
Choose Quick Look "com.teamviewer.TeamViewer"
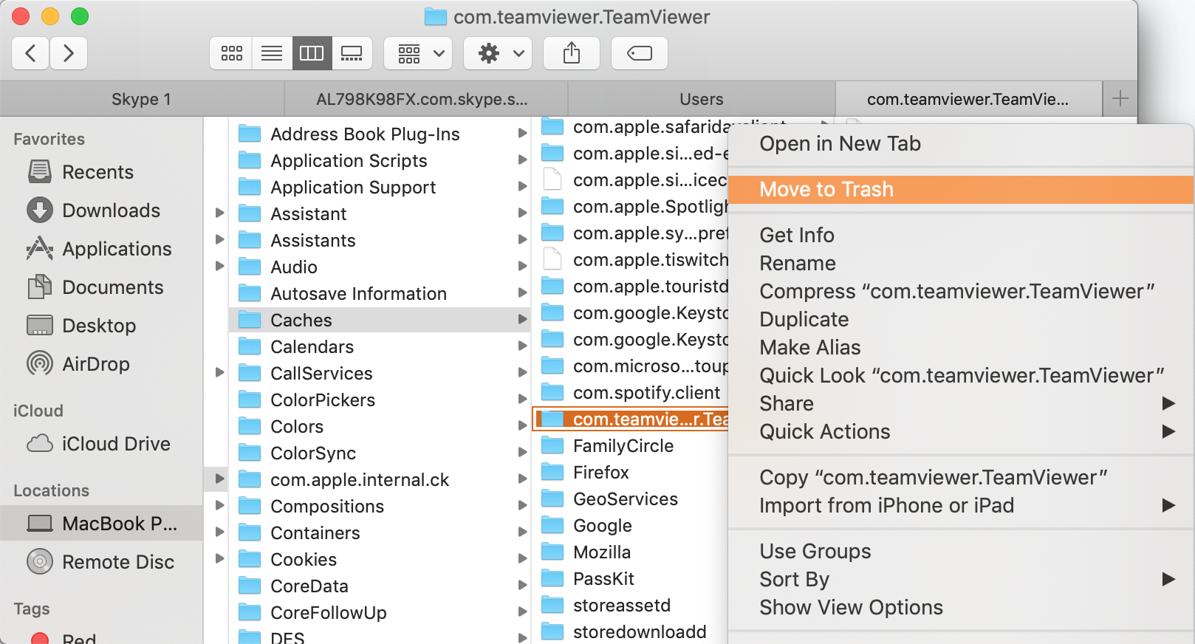click(961, 376)
